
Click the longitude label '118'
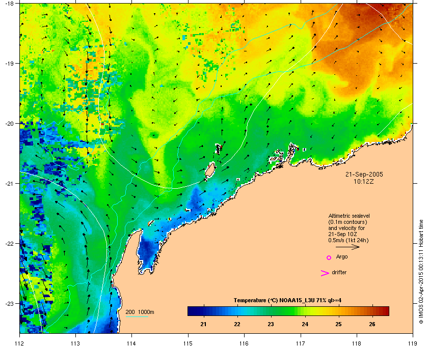coord(357,343)
